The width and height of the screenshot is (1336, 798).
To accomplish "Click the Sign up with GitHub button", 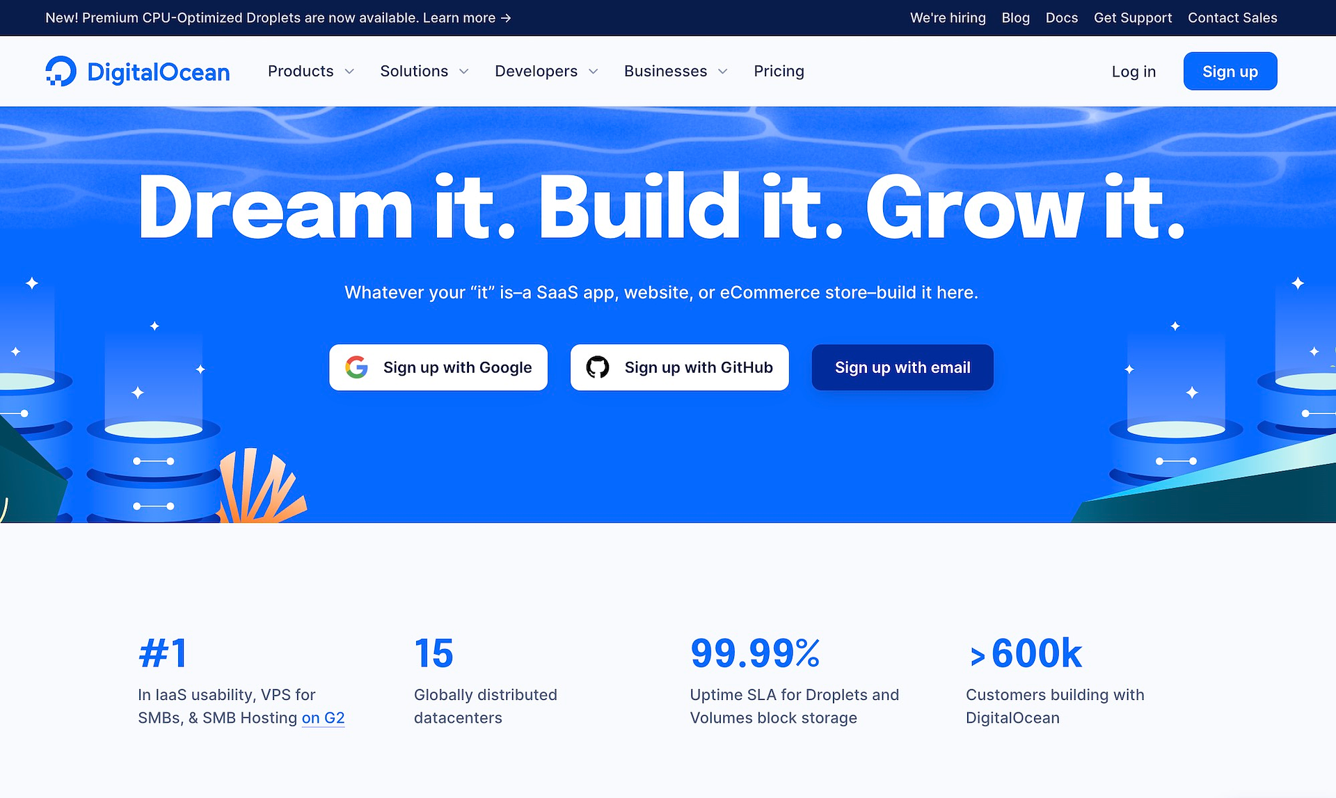I will pos(679,367).
